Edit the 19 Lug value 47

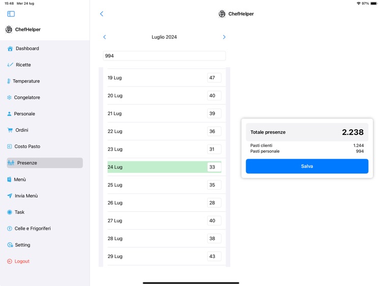pos(214,78)
